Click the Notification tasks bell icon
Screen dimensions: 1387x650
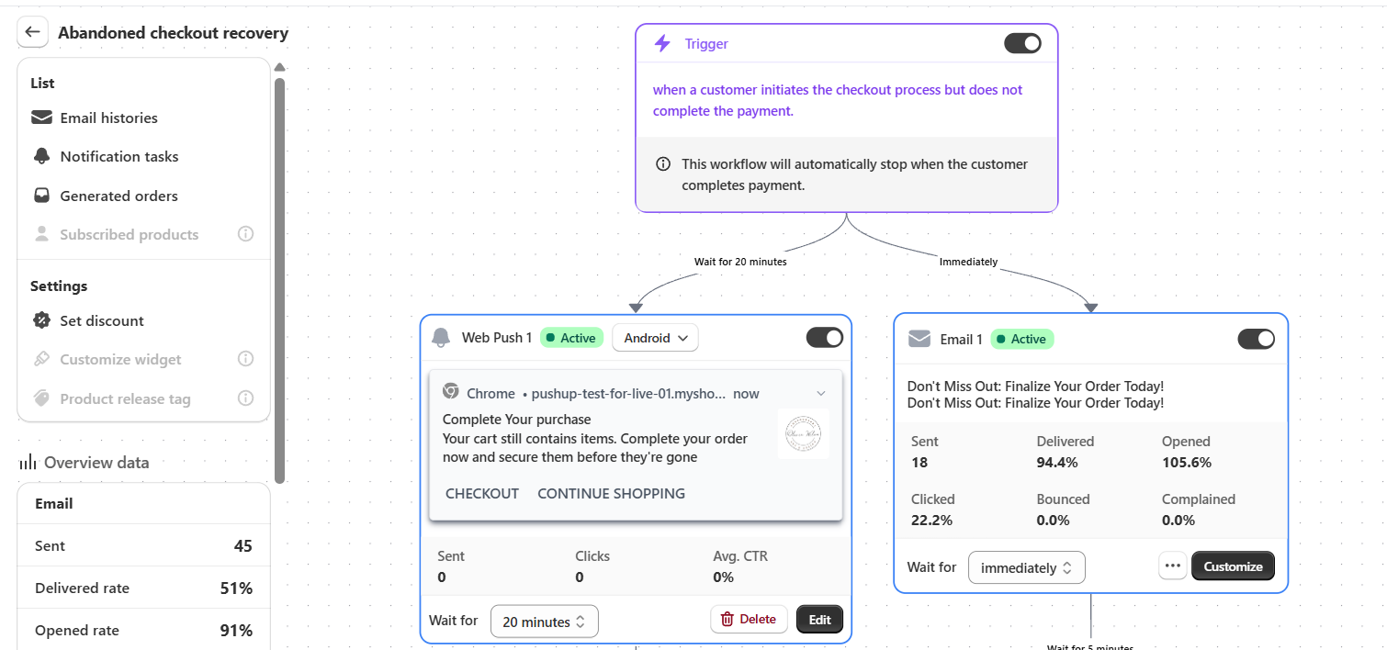[x=41, y=156]
